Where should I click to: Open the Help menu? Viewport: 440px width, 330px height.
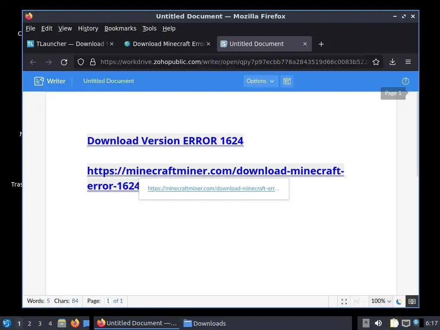pos(169,28)
